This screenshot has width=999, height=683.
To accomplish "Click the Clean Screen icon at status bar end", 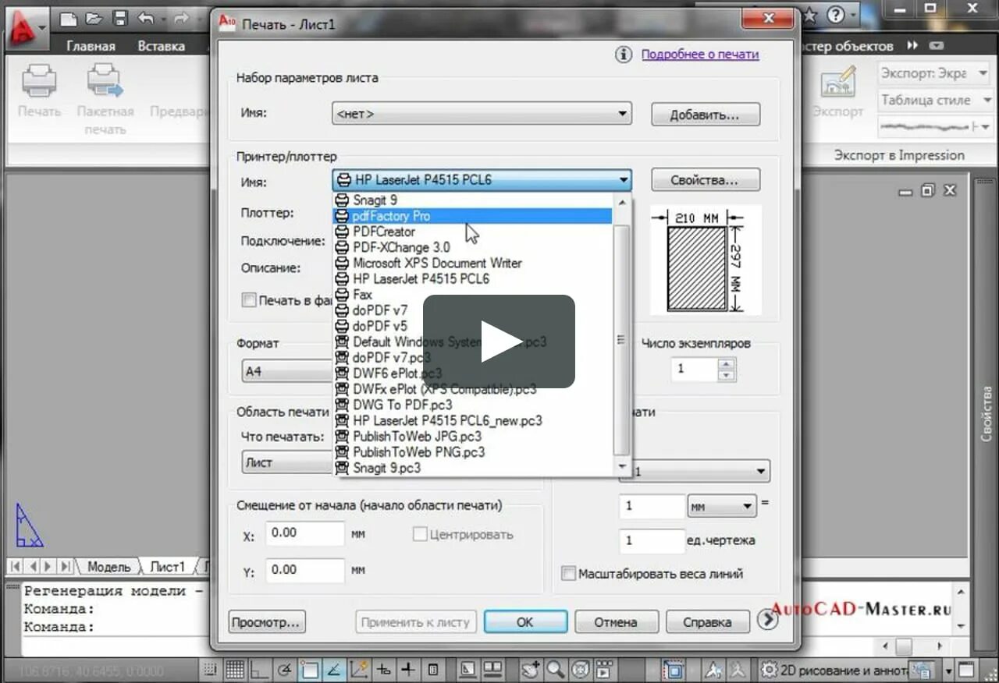I will pos(966,670).
